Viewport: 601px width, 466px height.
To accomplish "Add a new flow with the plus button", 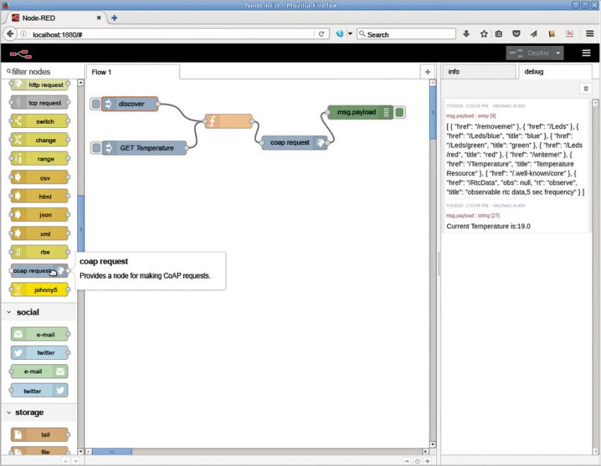I will [x=427, y=71].
